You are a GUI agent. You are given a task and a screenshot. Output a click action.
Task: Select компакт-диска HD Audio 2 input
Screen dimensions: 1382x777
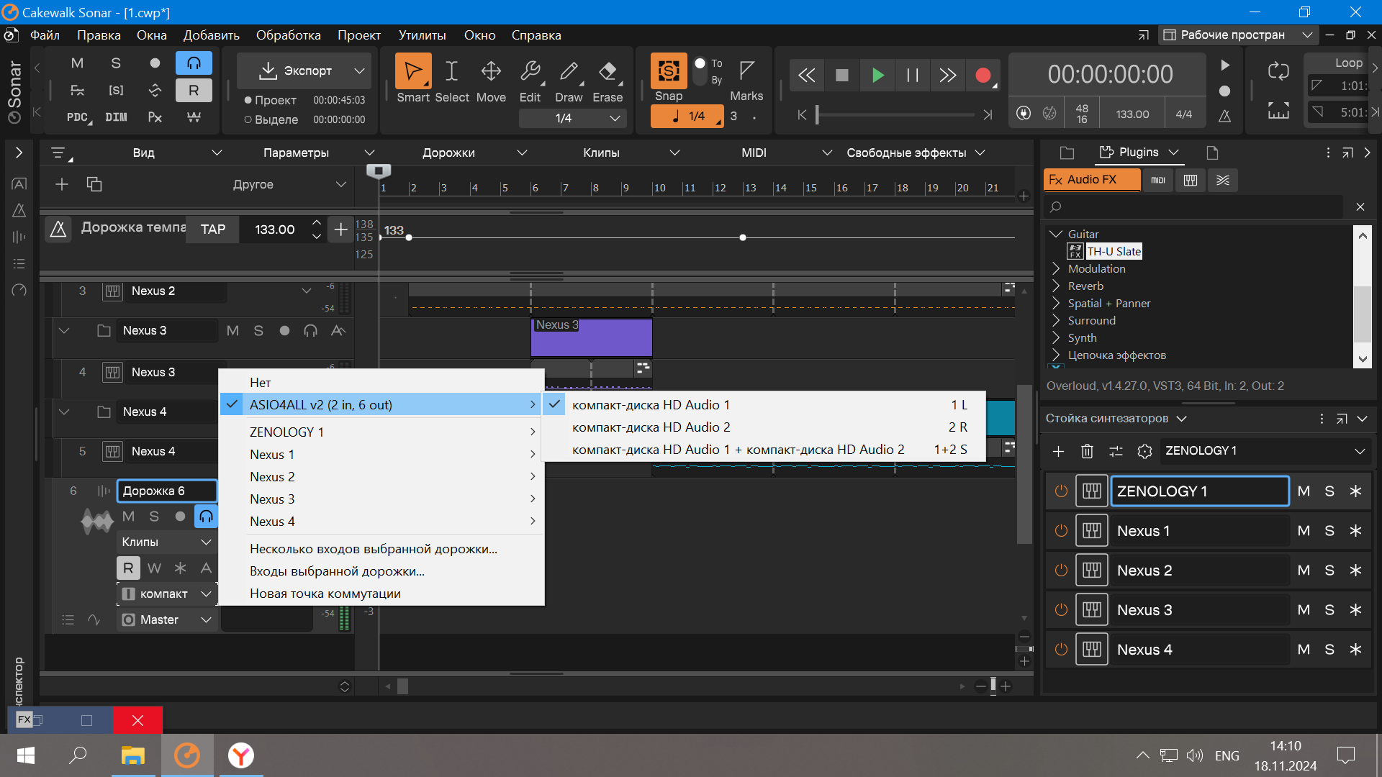tap(763, 427)
